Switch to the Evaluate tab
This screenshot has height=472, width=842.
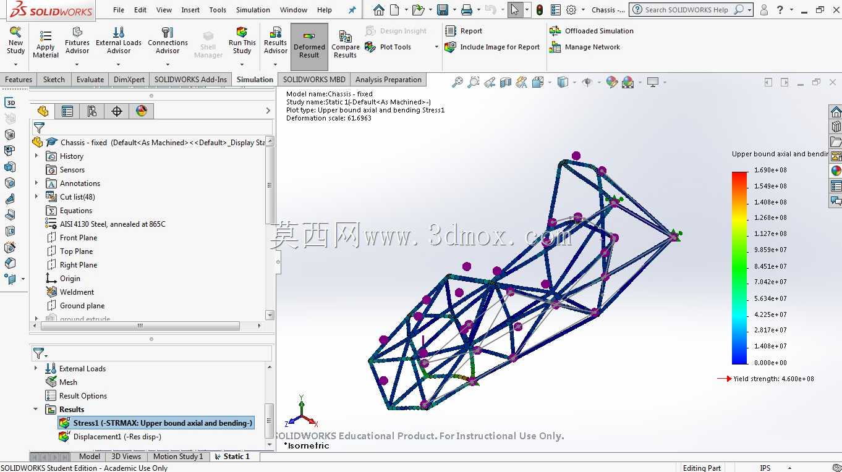pyautogui.click(x=90, y=80)
